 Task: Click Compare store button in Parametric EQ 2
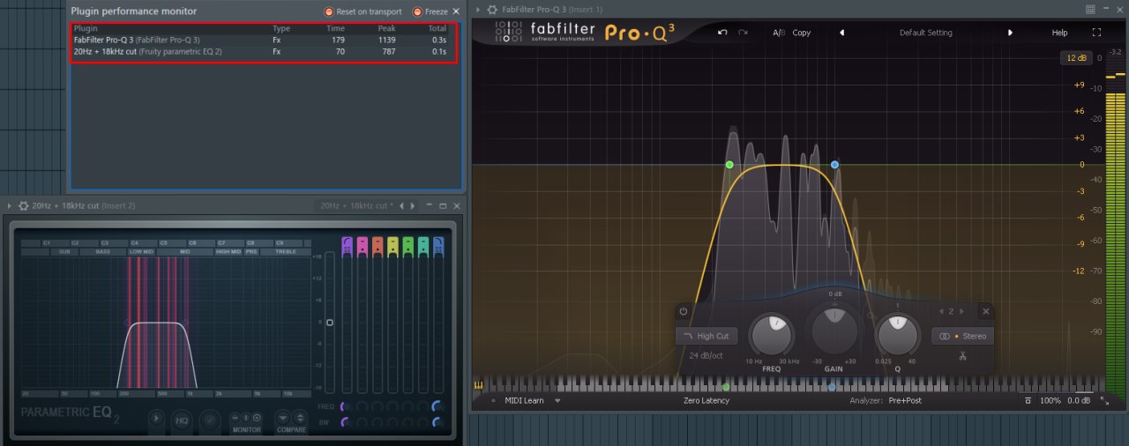tap(283, 418)
